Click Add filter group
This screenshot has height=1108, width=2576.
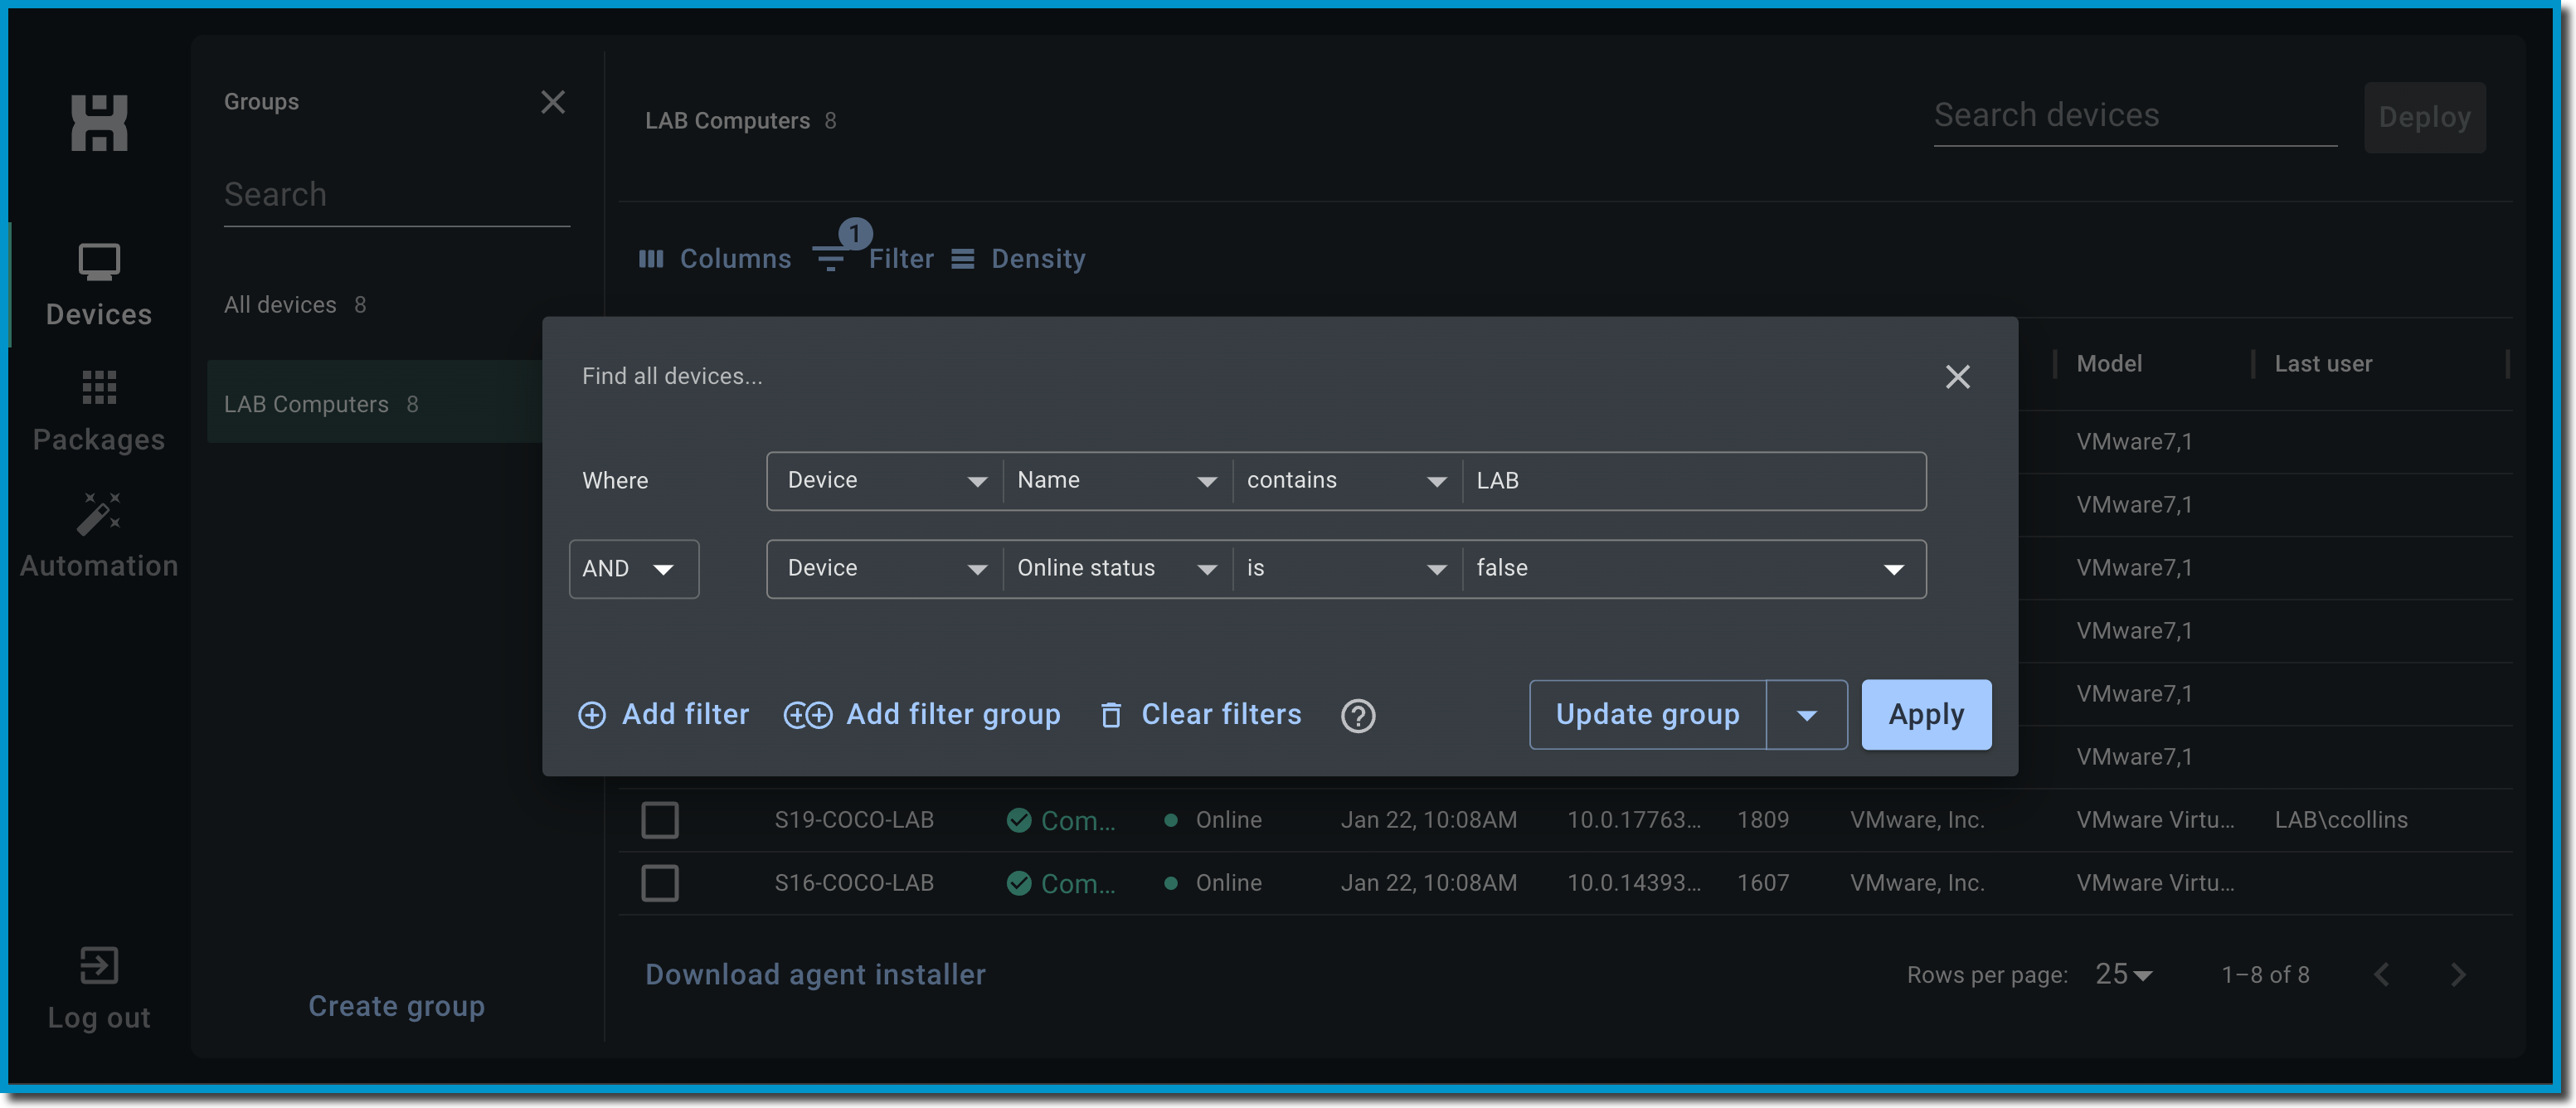(922, 715)
